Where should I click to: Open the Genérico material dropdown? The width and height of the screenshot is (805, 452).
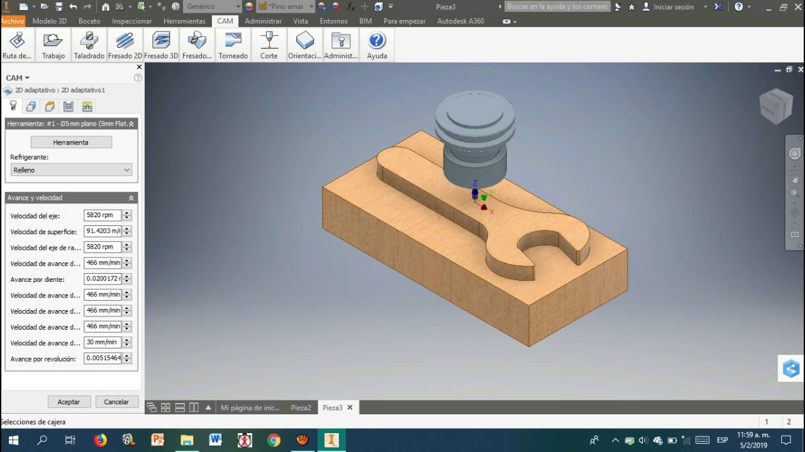click(213, 7)
